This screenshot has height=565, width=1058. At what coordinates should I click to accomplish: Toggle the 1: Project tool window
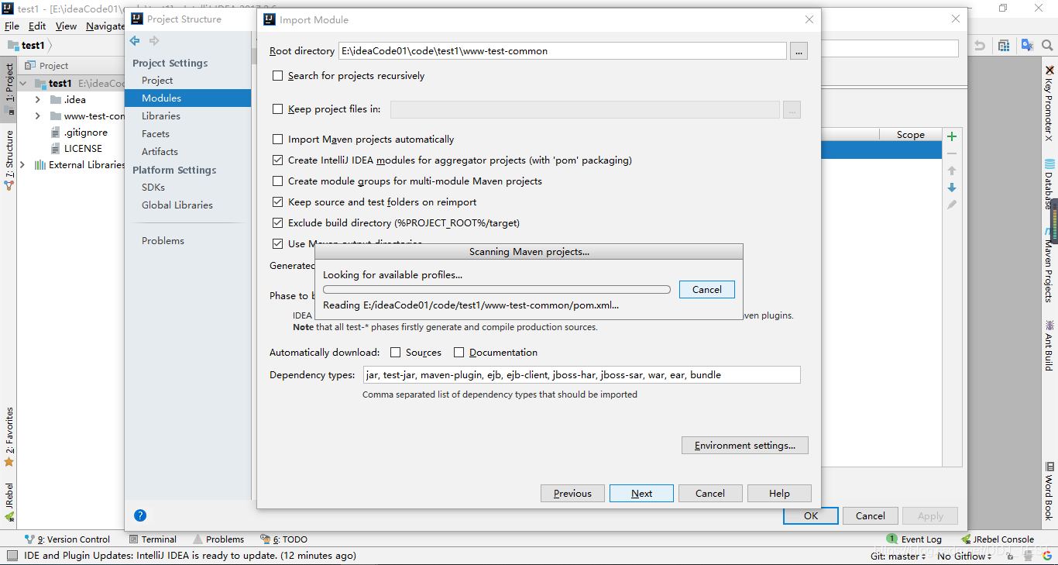pyautogui.click(x=9, y=88)
